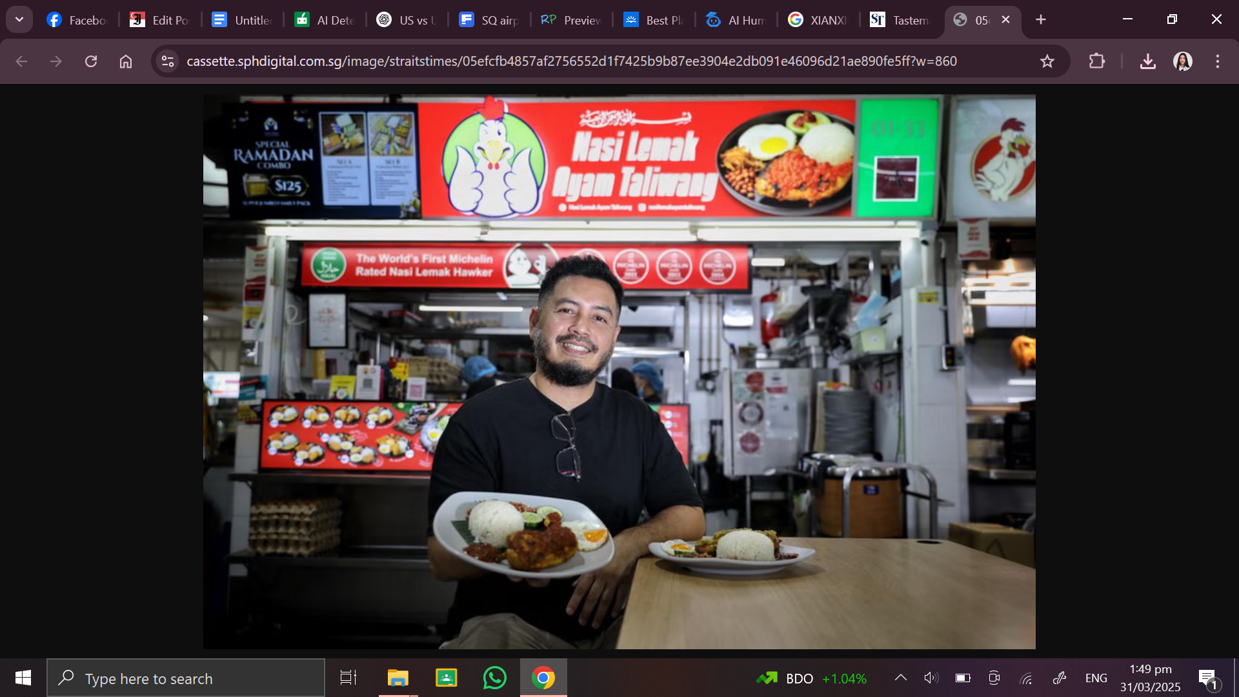Viewport: 1239px width, 697px height.
Task: Switch to the Tastem Straits Times tab
Action: (x=900, y=20)
